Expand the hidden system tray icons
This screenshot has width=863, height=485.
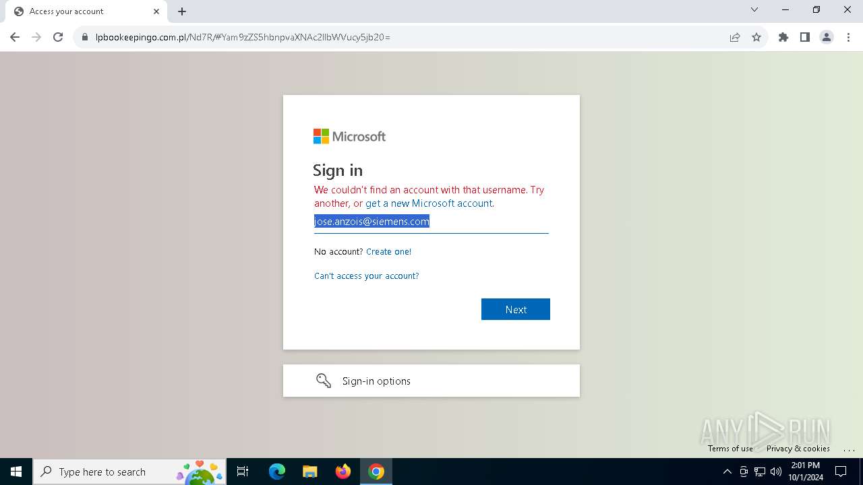tap(727, 472)
